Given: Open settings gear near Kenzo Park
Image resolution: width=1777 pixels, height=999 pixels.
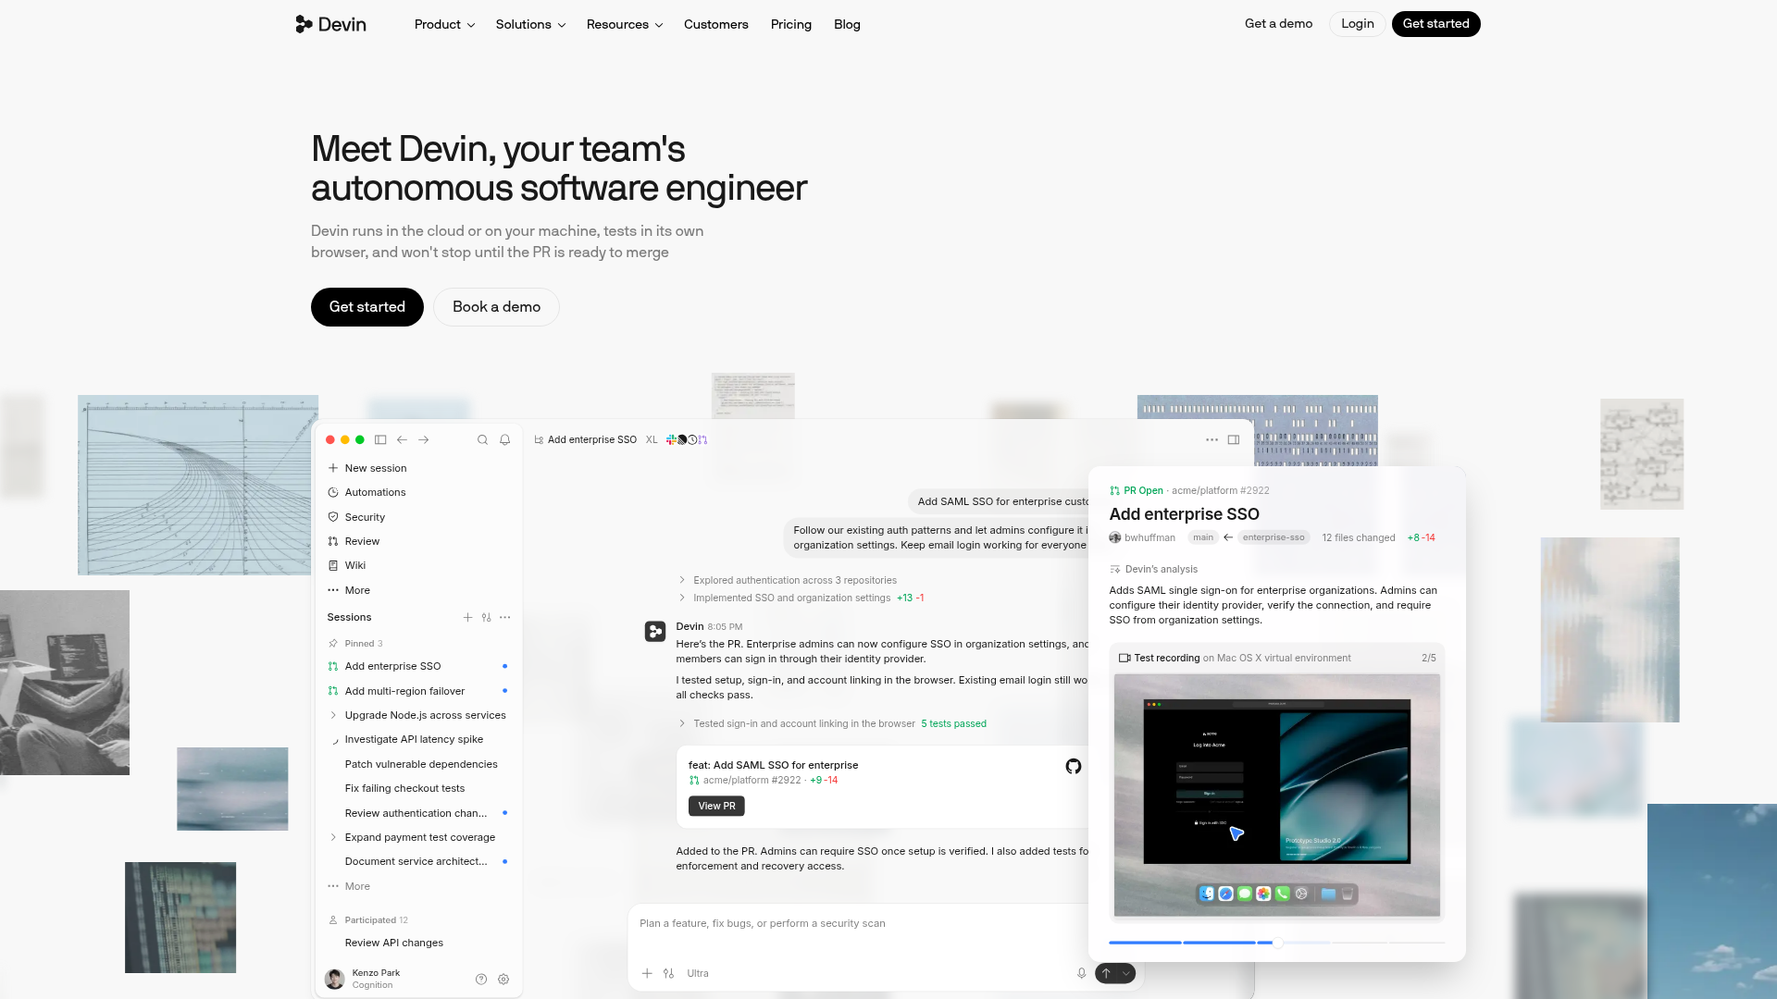Looking at the screenshot, I should [503, 980].
